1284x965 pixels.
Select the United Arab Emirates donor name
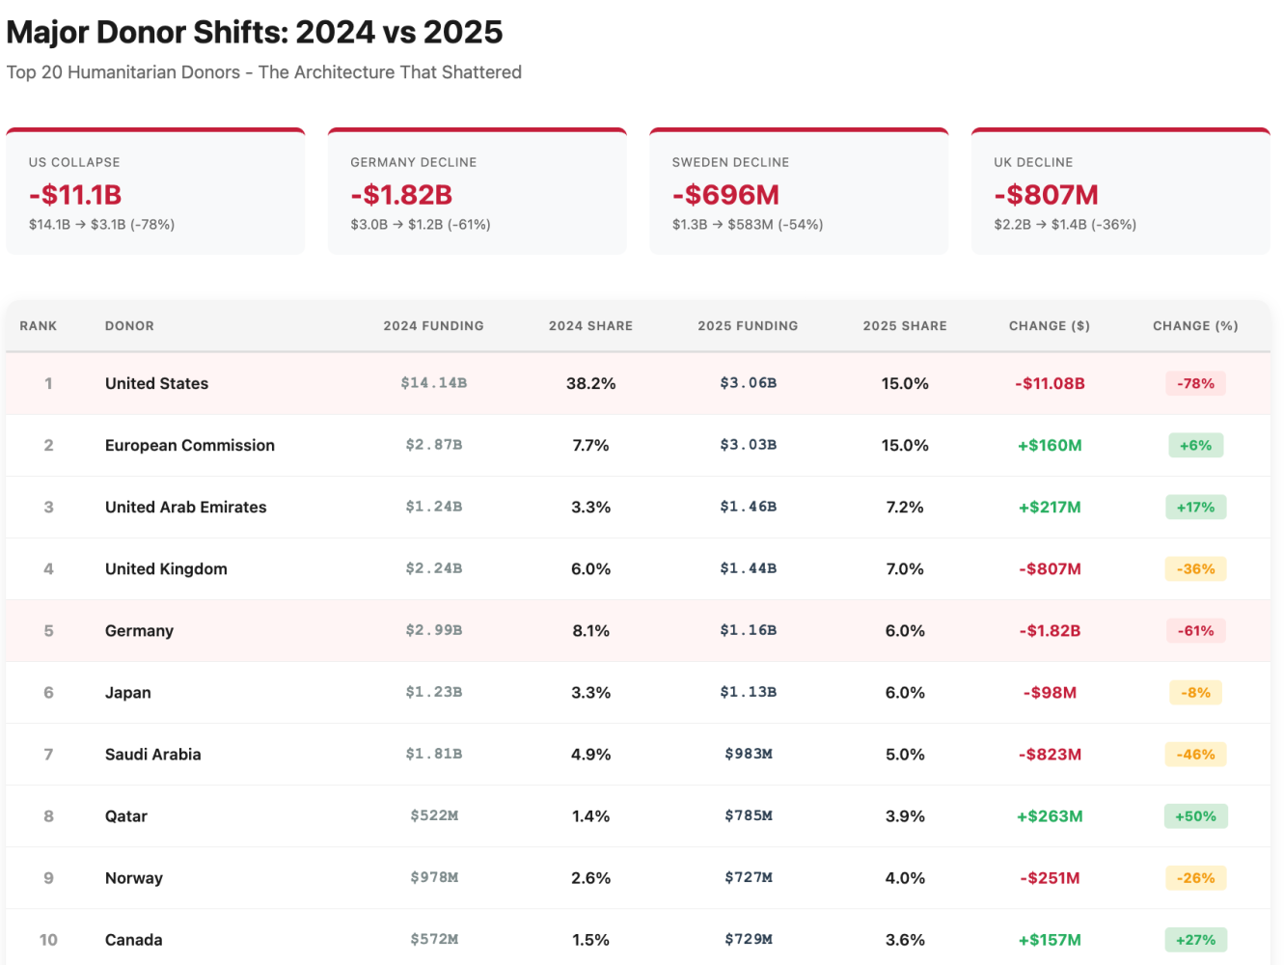(x=186, y=507)
